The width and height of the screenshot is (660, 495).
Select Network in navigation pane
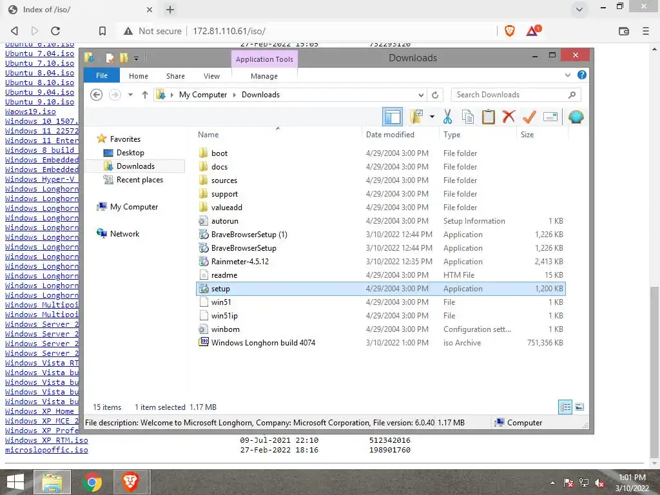[124, 233]
